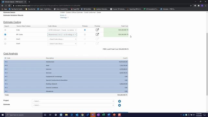Open PowerPoint on taskbar
The image size is (208, 117).
[x=114, y=115]
